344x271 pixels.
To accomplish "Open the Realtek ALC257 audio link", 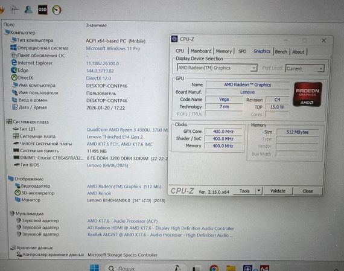I will [x=160, y=235].
